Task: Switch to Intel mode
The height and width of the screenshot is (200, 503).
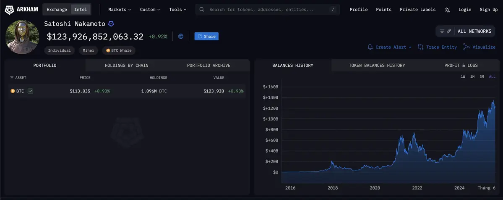Action: [81, 9]
